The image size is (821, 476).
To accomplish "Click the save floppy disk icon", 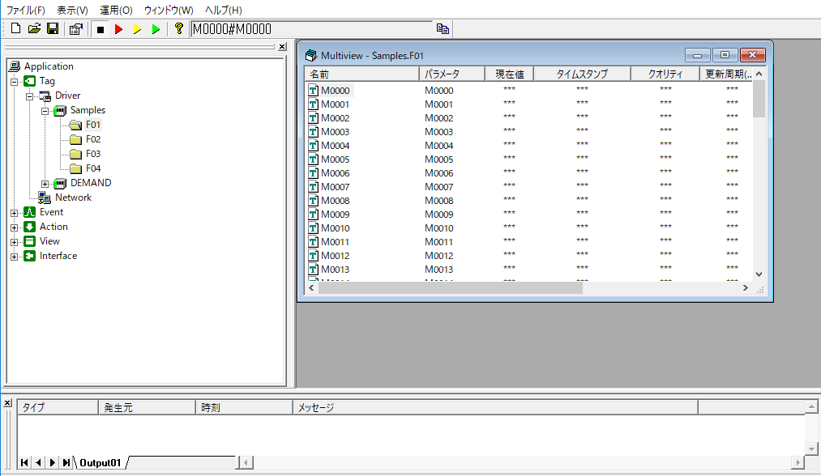I will (x=53, y=29).
